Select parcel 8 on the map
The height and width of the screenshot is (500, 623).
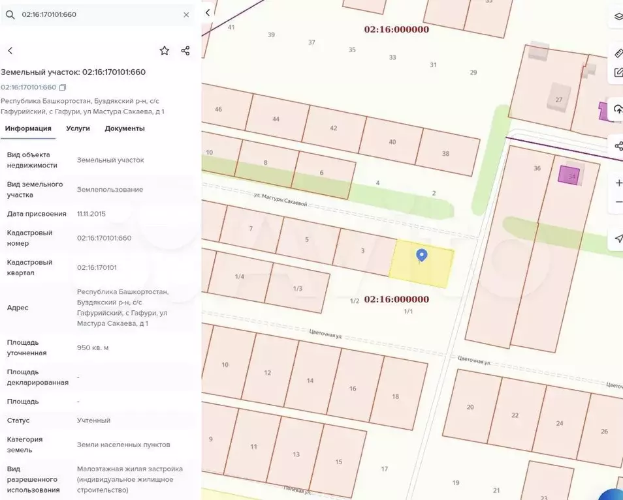coord(266,164)
